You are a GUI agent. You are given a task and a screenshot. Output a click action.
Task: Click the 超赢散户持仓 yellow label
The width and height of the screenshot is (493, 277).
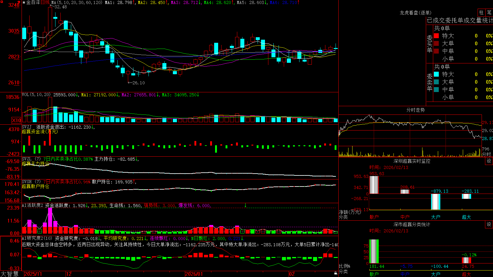coord(35,186)
